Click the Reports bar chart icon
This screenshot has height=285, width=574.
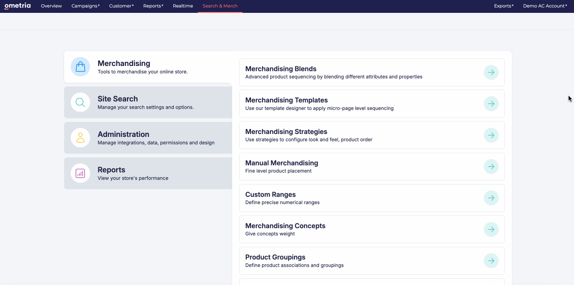coord(80,173)
